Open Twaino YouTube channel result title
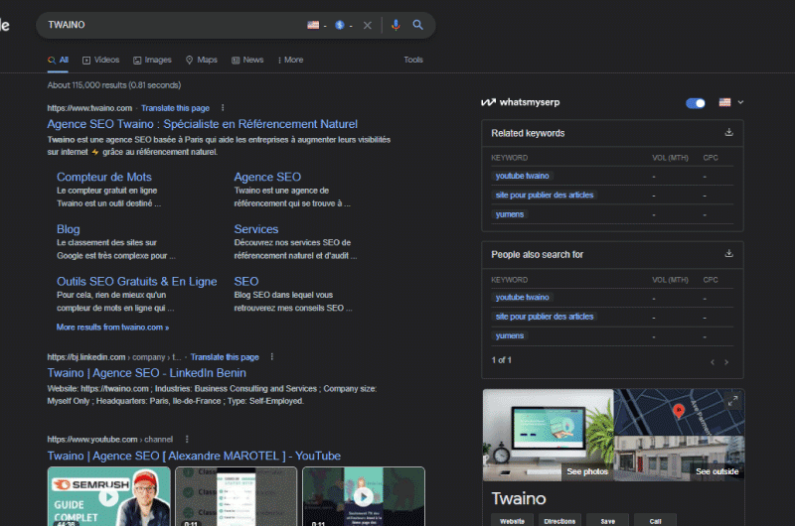The width and height of the screenshot is (795, 526). (x=194, y=457)
